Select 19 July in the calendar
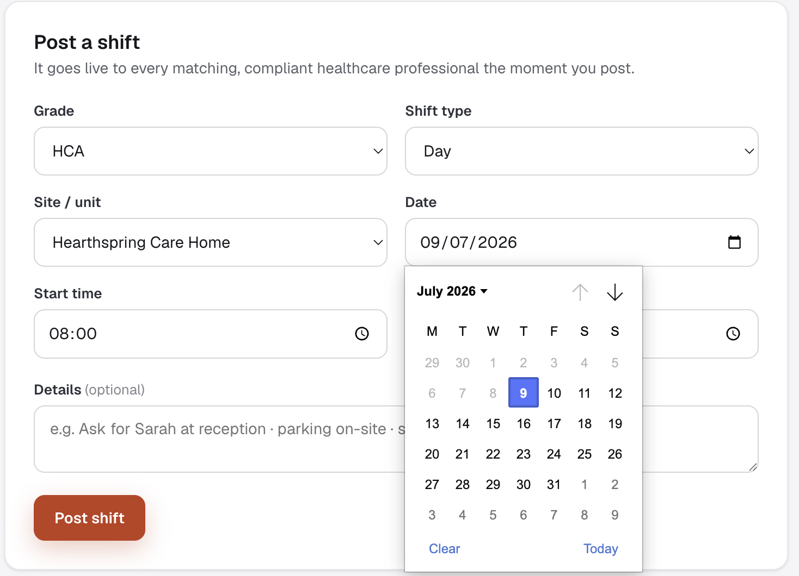The width and height of the screenshot is (799, 576). [615, 423]
